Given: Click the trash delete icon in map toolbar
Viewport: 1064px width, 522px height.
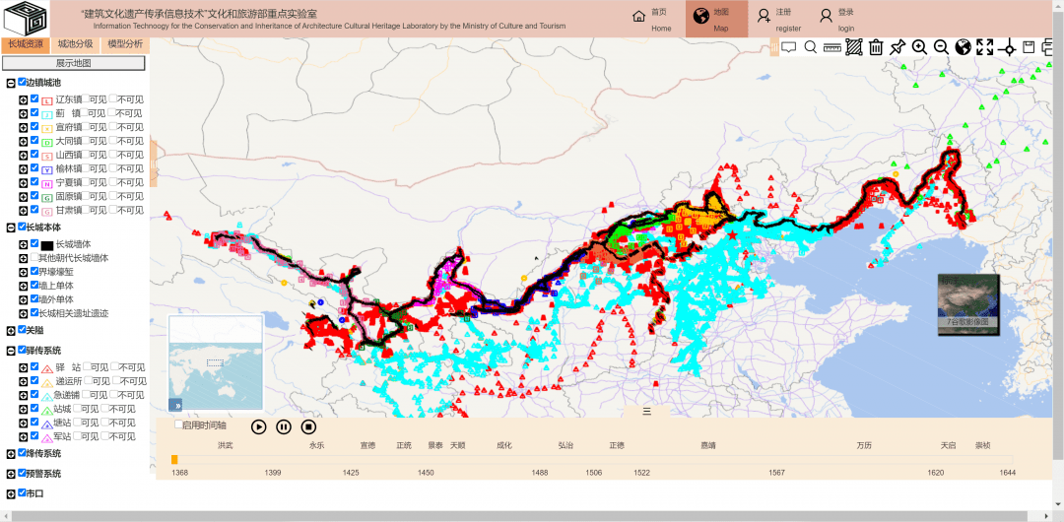Looking at the screenshot, I should (x=875, y=47).
